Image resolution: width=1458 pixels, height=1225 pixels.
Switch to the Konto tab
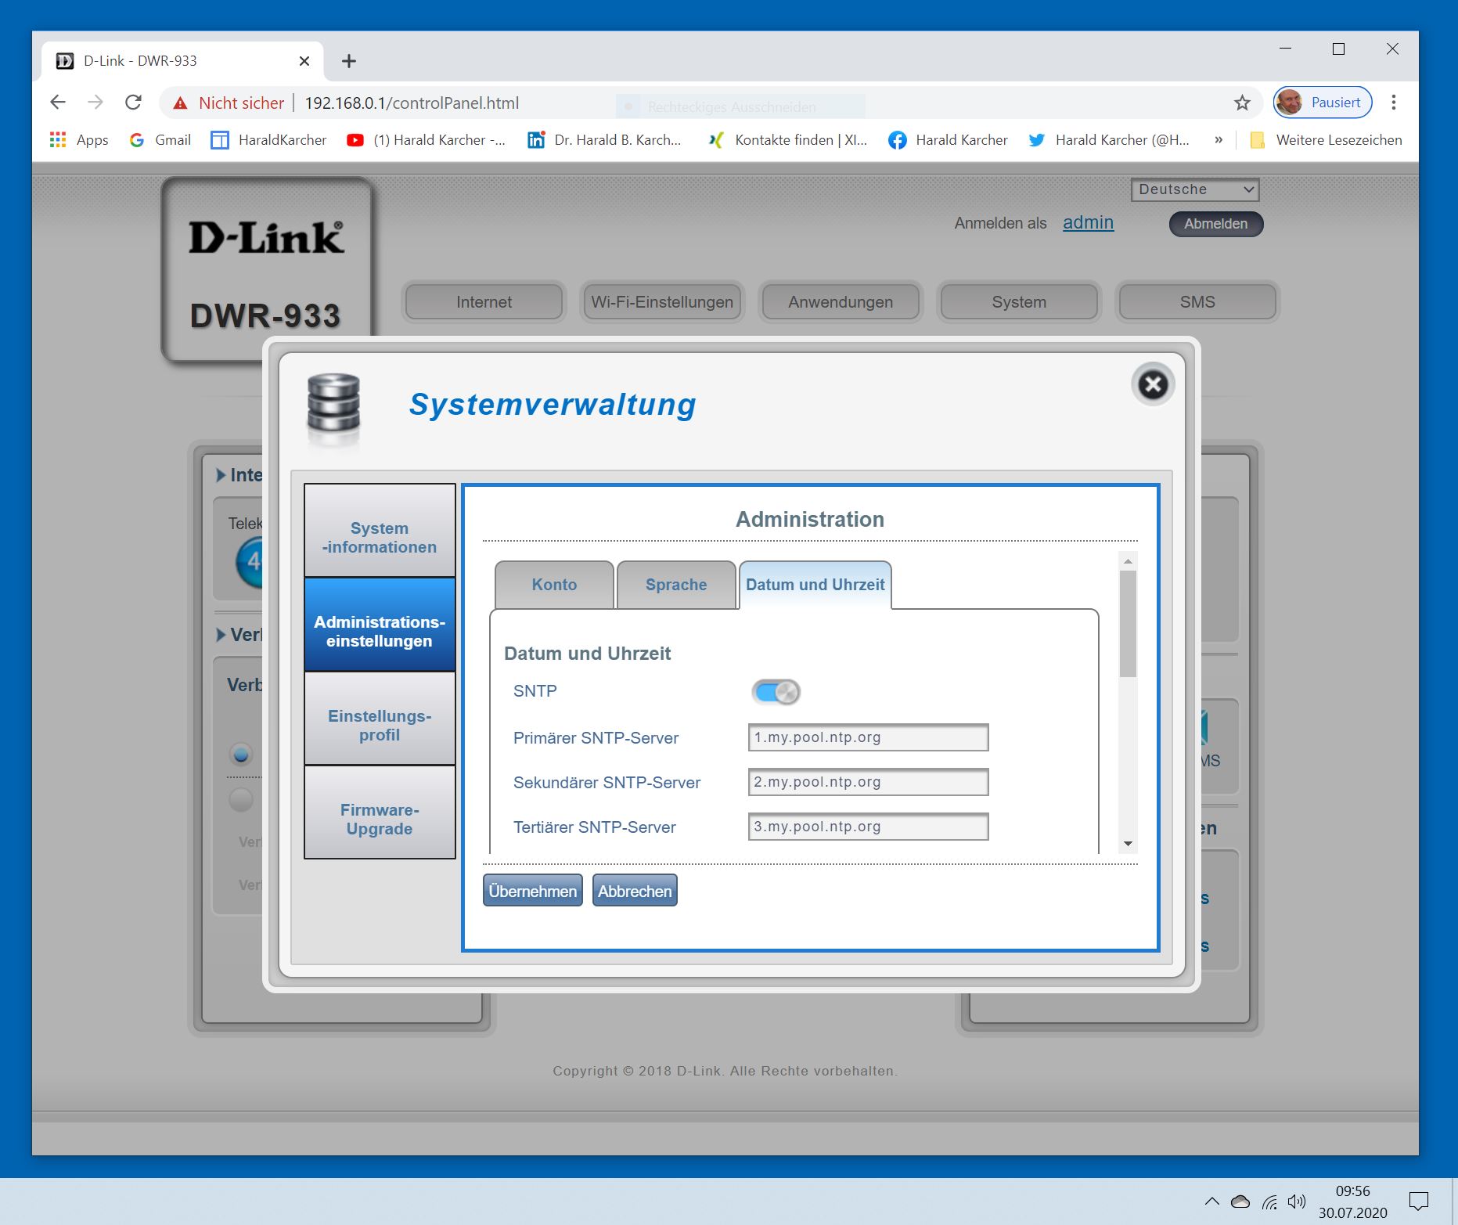click(x=554, y=585)
